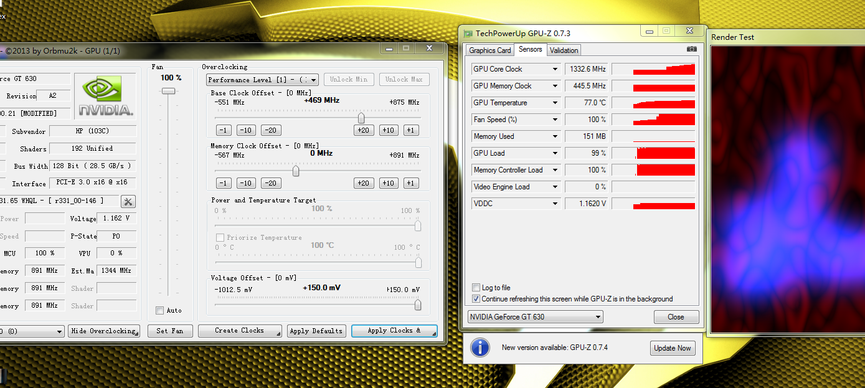Viewport: 865px width, 388px height.
Task: Expand the Memory Used sensor dropdown
Action: tap(555, 136)
